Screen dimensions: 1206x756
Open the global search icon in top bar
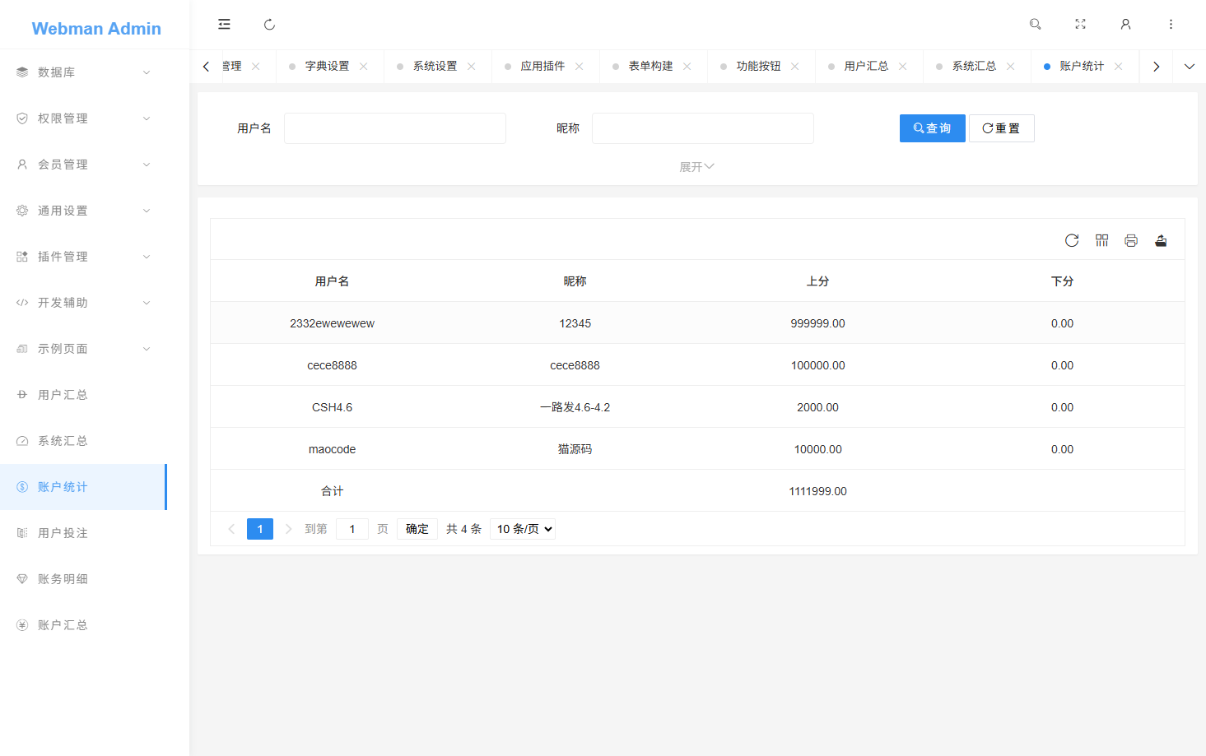click(x=1035, y=25)
